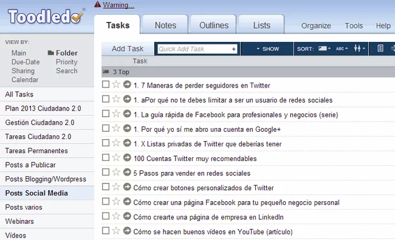This screenshot has width=395, height=240.
Task: Check off '100 Cuentas Twitter' task
Action: pos(106,157)
